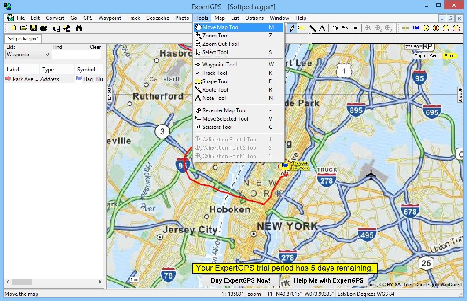Save the file using the floppy disk icon
The height and width of the screenshot is (301, 467).
33,28
